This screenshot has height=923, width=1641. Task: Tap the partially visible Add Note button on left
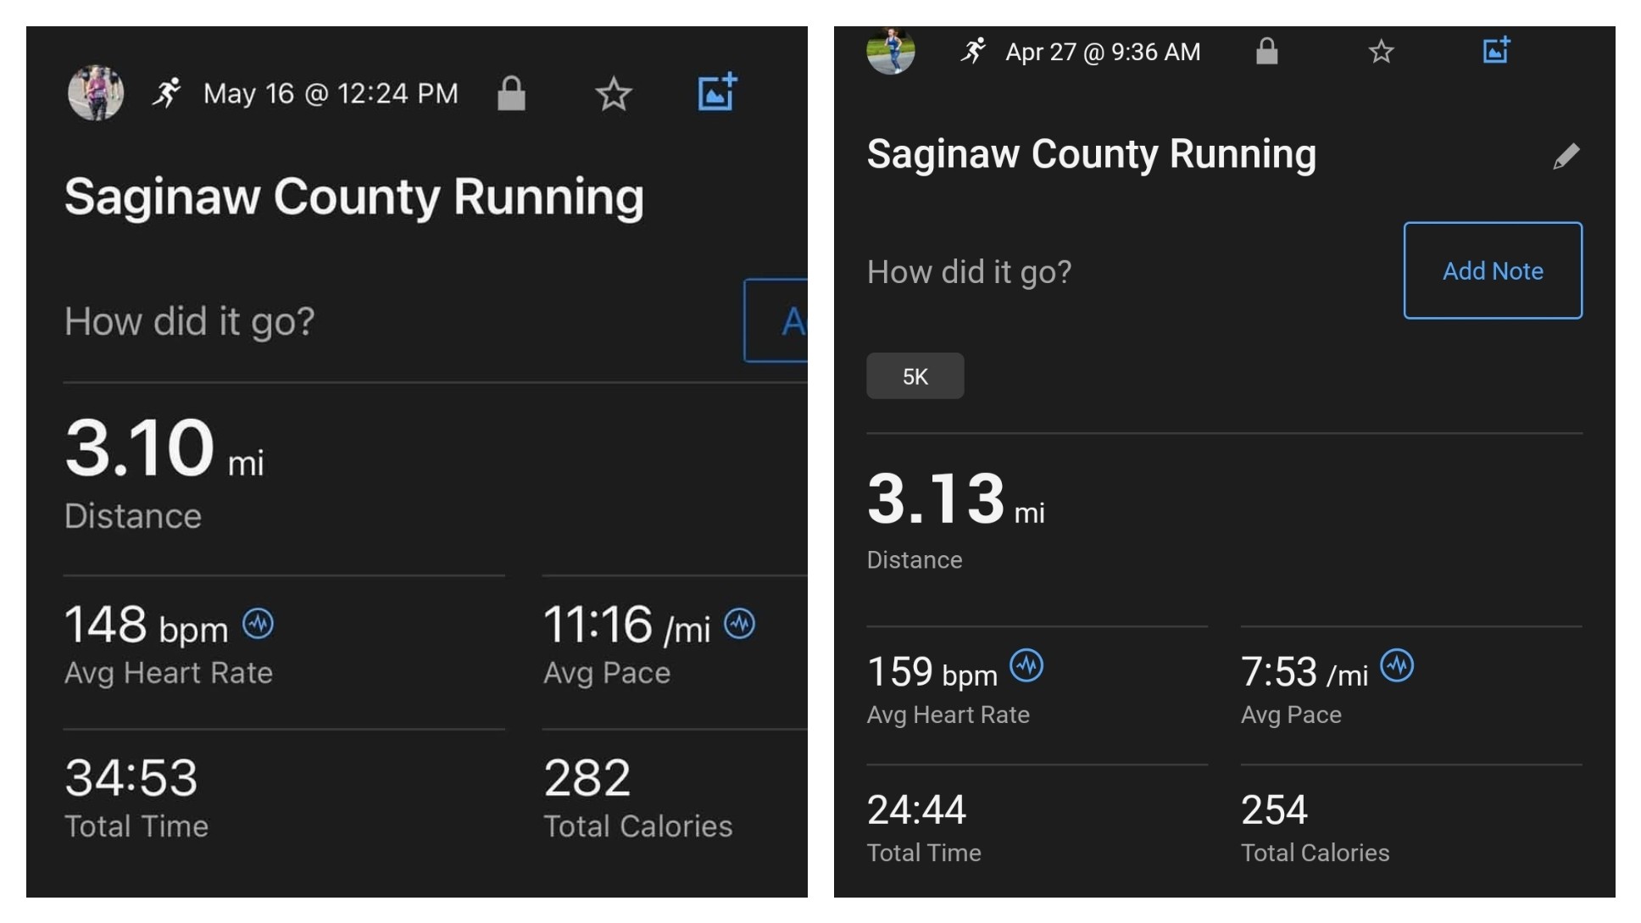click(x=776, y=320)
